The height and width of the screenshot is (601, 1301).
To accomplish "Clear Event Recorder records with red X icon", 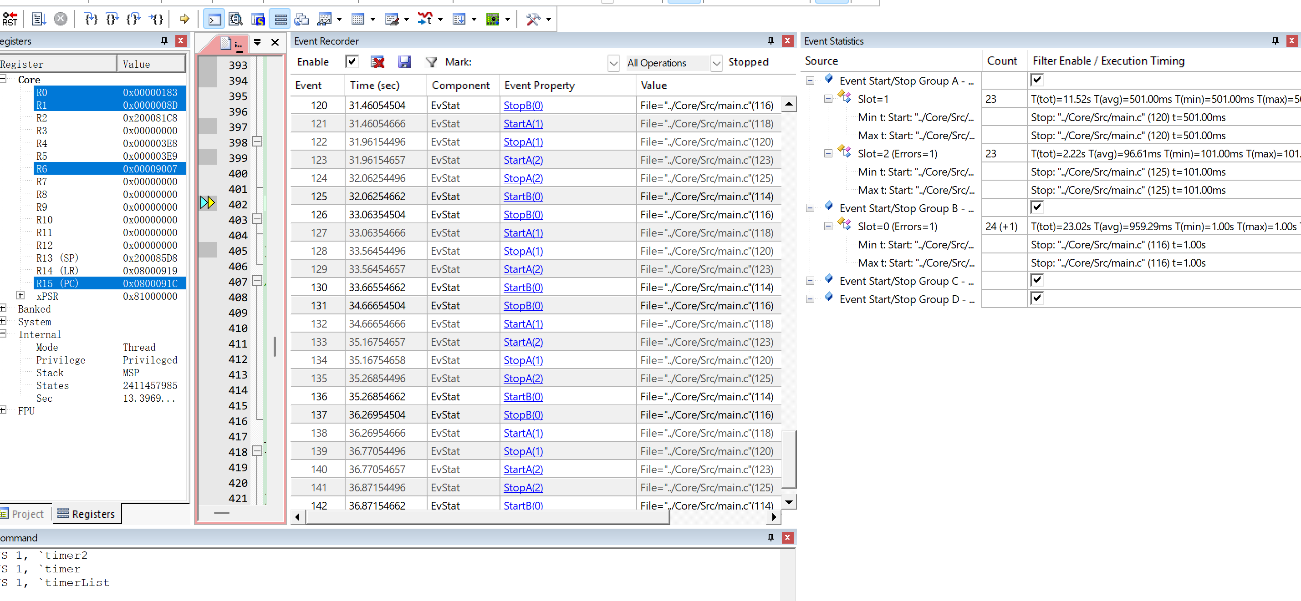I will pos(377,62).
